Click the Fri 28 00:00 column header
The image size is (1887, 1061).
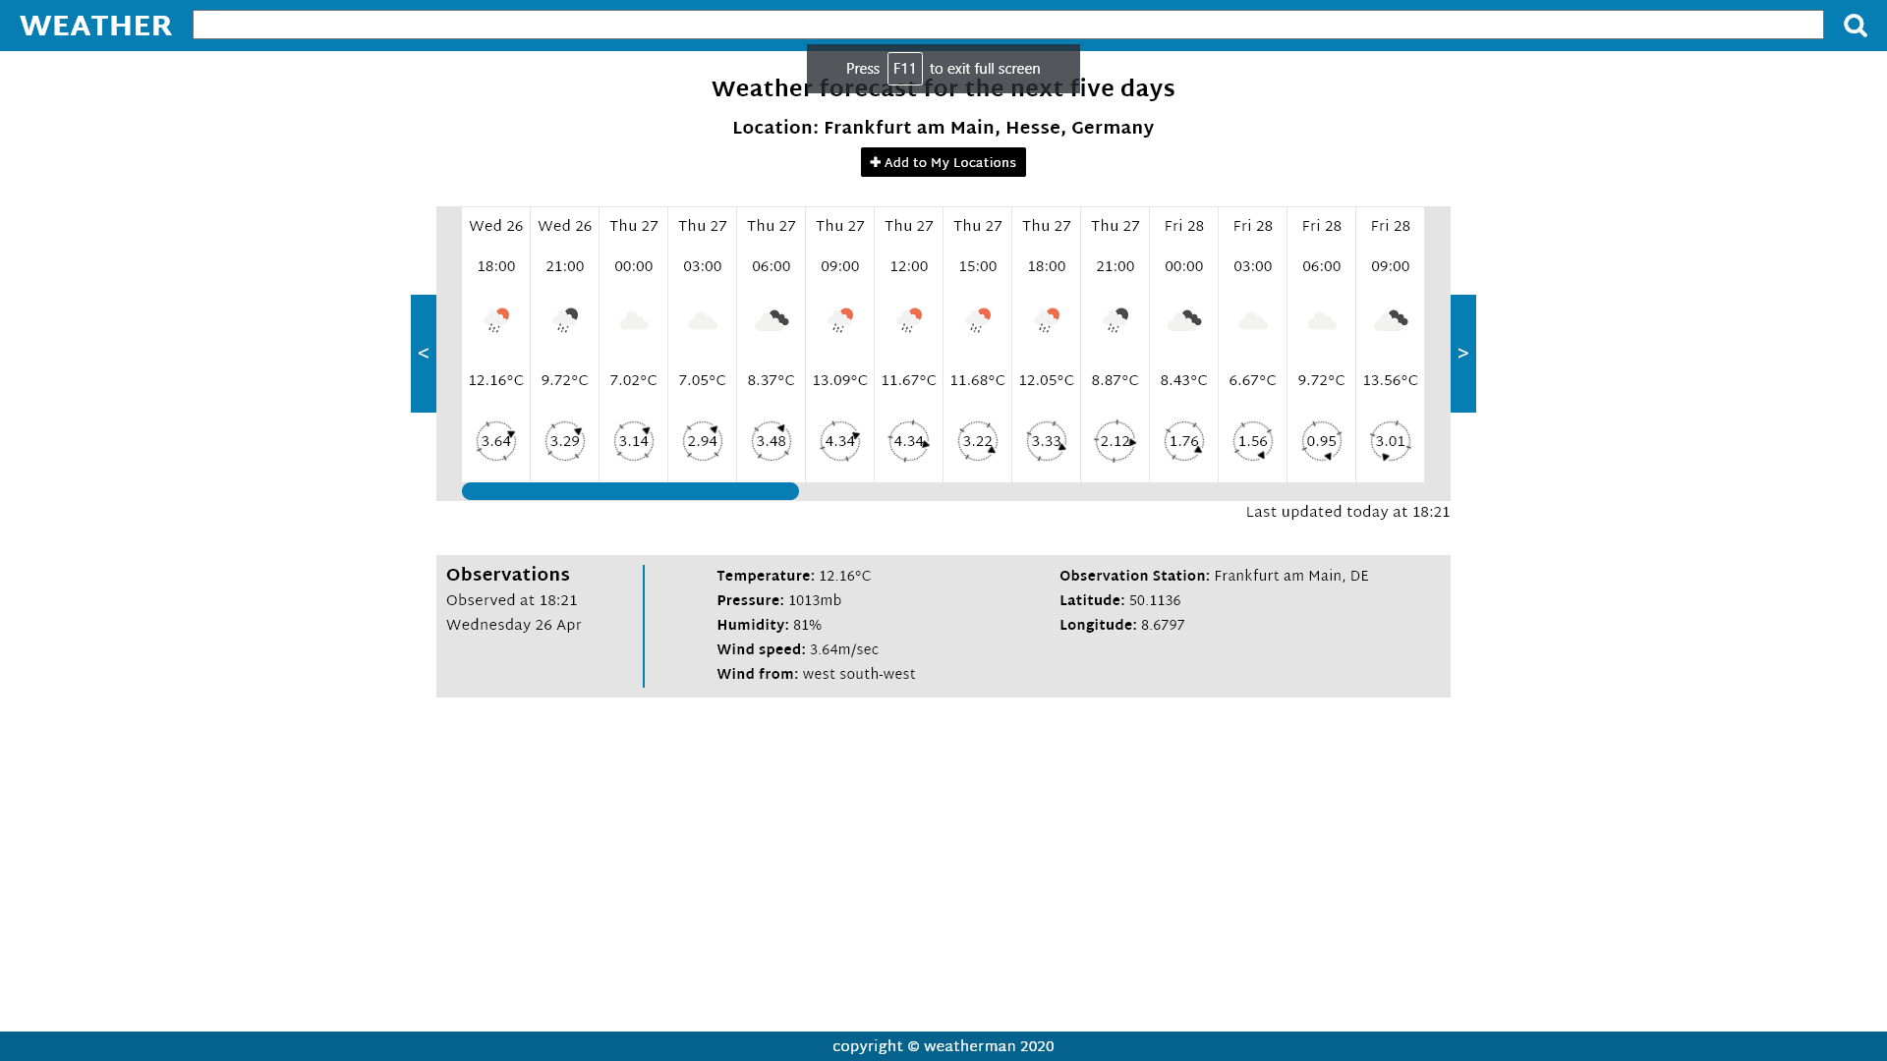1184,227
